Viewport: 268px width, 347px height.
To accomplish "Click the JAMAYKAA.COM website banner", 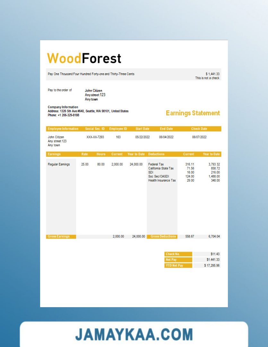I will tap(134, 334).
